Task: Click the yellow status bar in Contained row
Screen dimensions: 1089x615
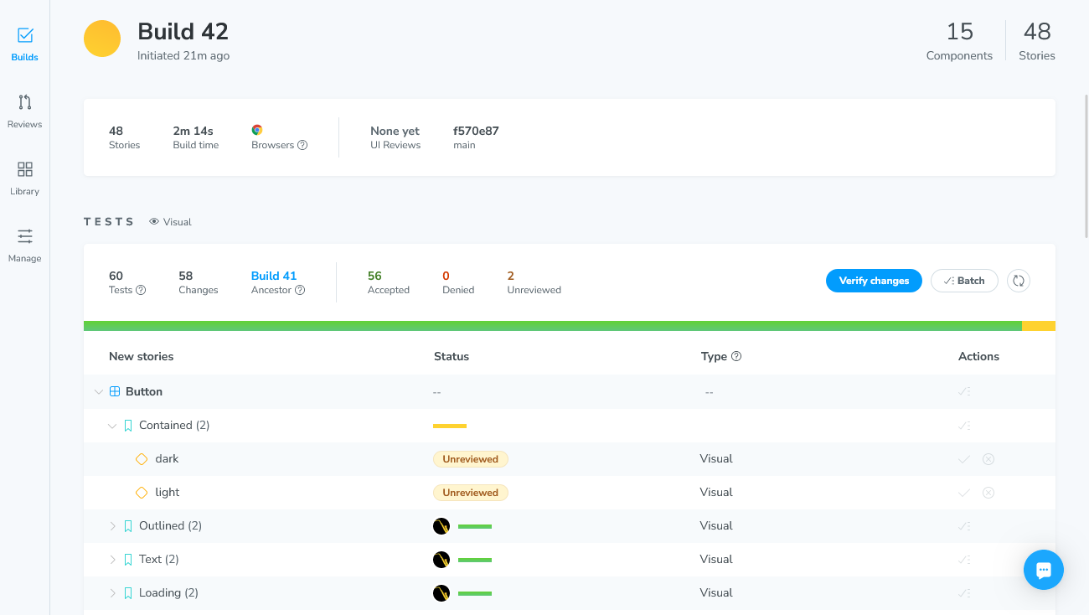Action: 450,426
